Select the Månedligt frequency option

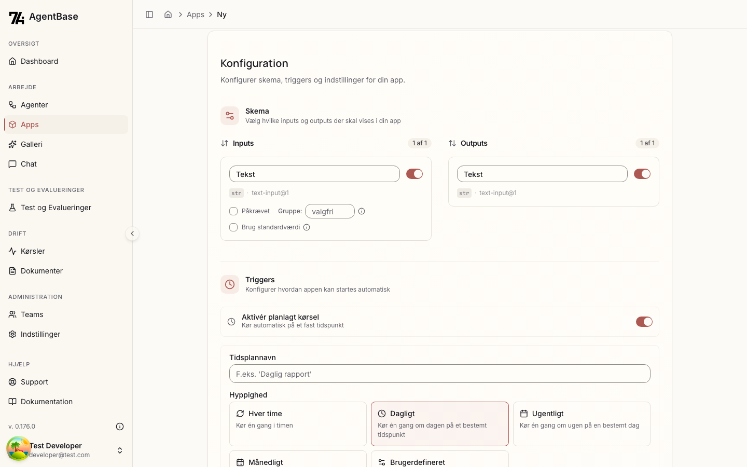(x=298, y=459)
